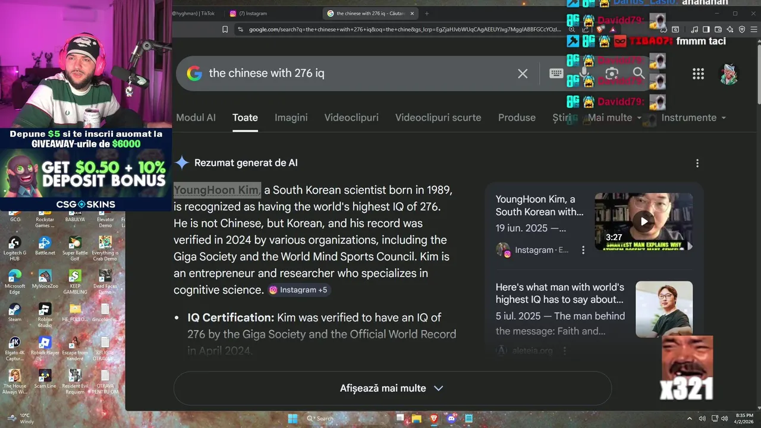Image resolution: width=761 pixels, height=428 pixels.
Task: Open the on-screen keyboard input tool
Action: (556, 73)
